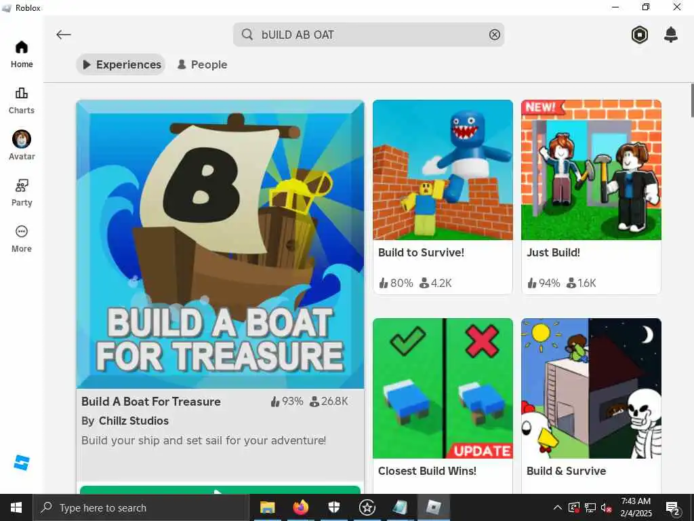Click the green Play button
Image resolution: width=694 pixels, height=521 pixels.
(x=220, y=490)
